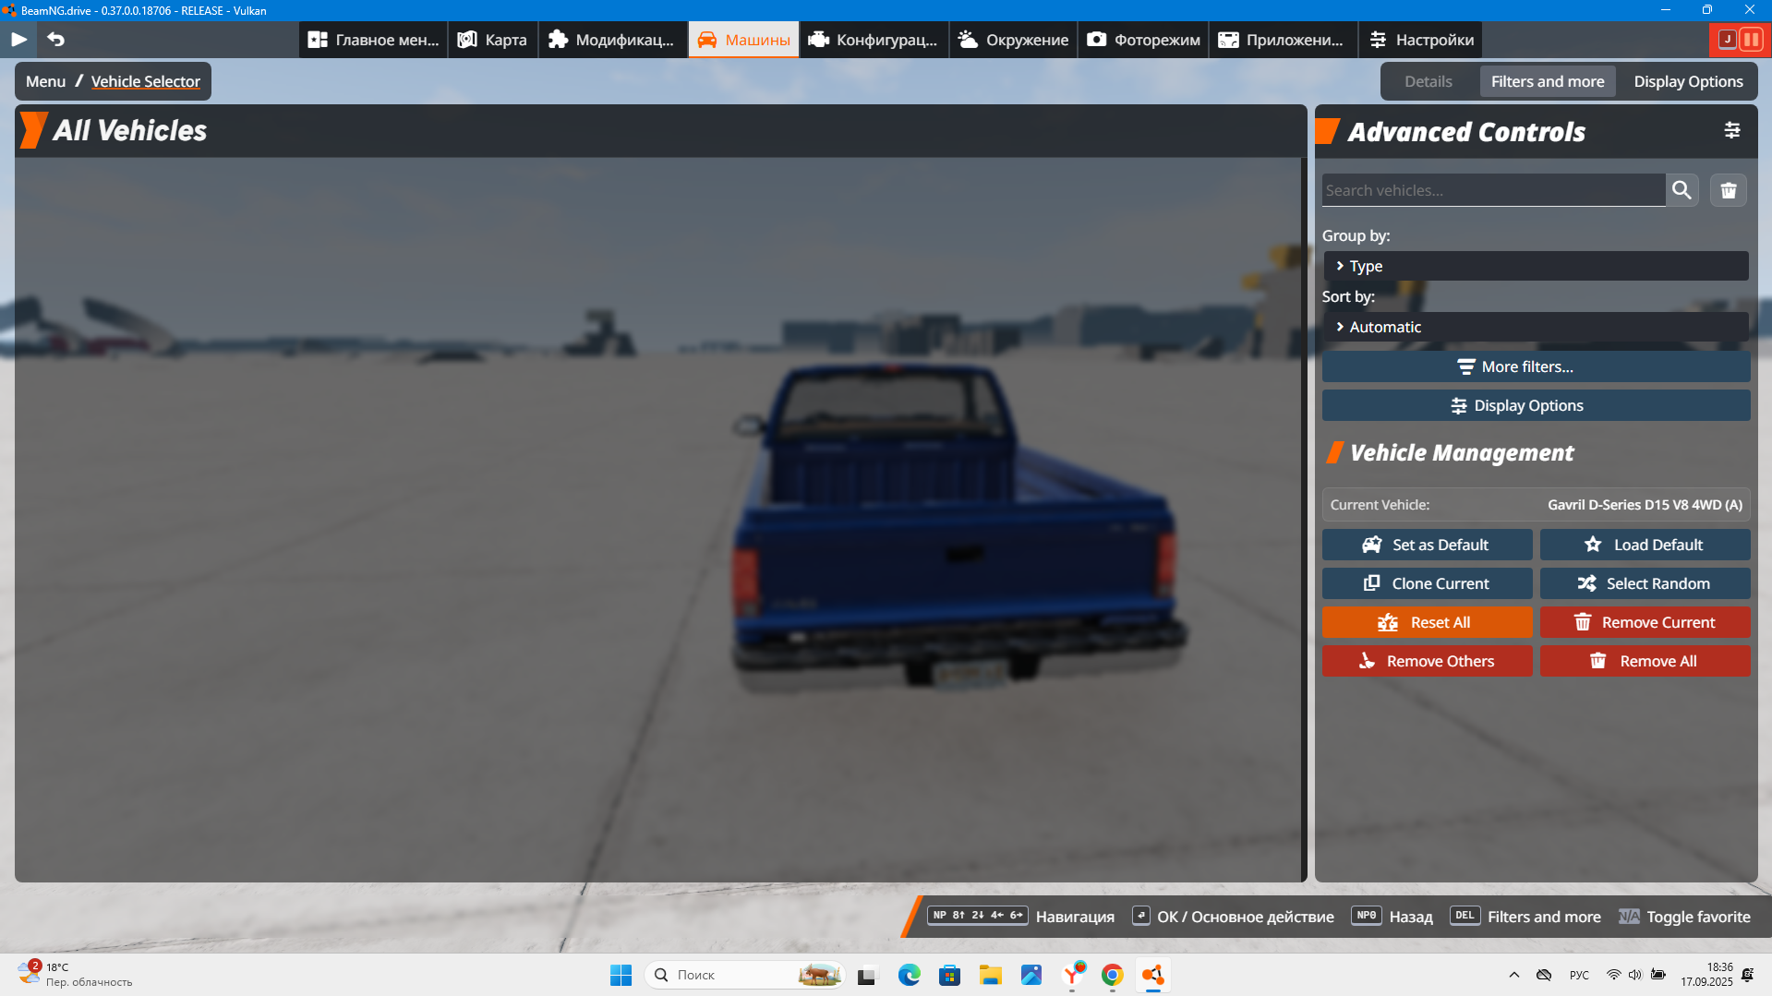Open the clock and date in the taskbar

click(x=1706, y=975)
